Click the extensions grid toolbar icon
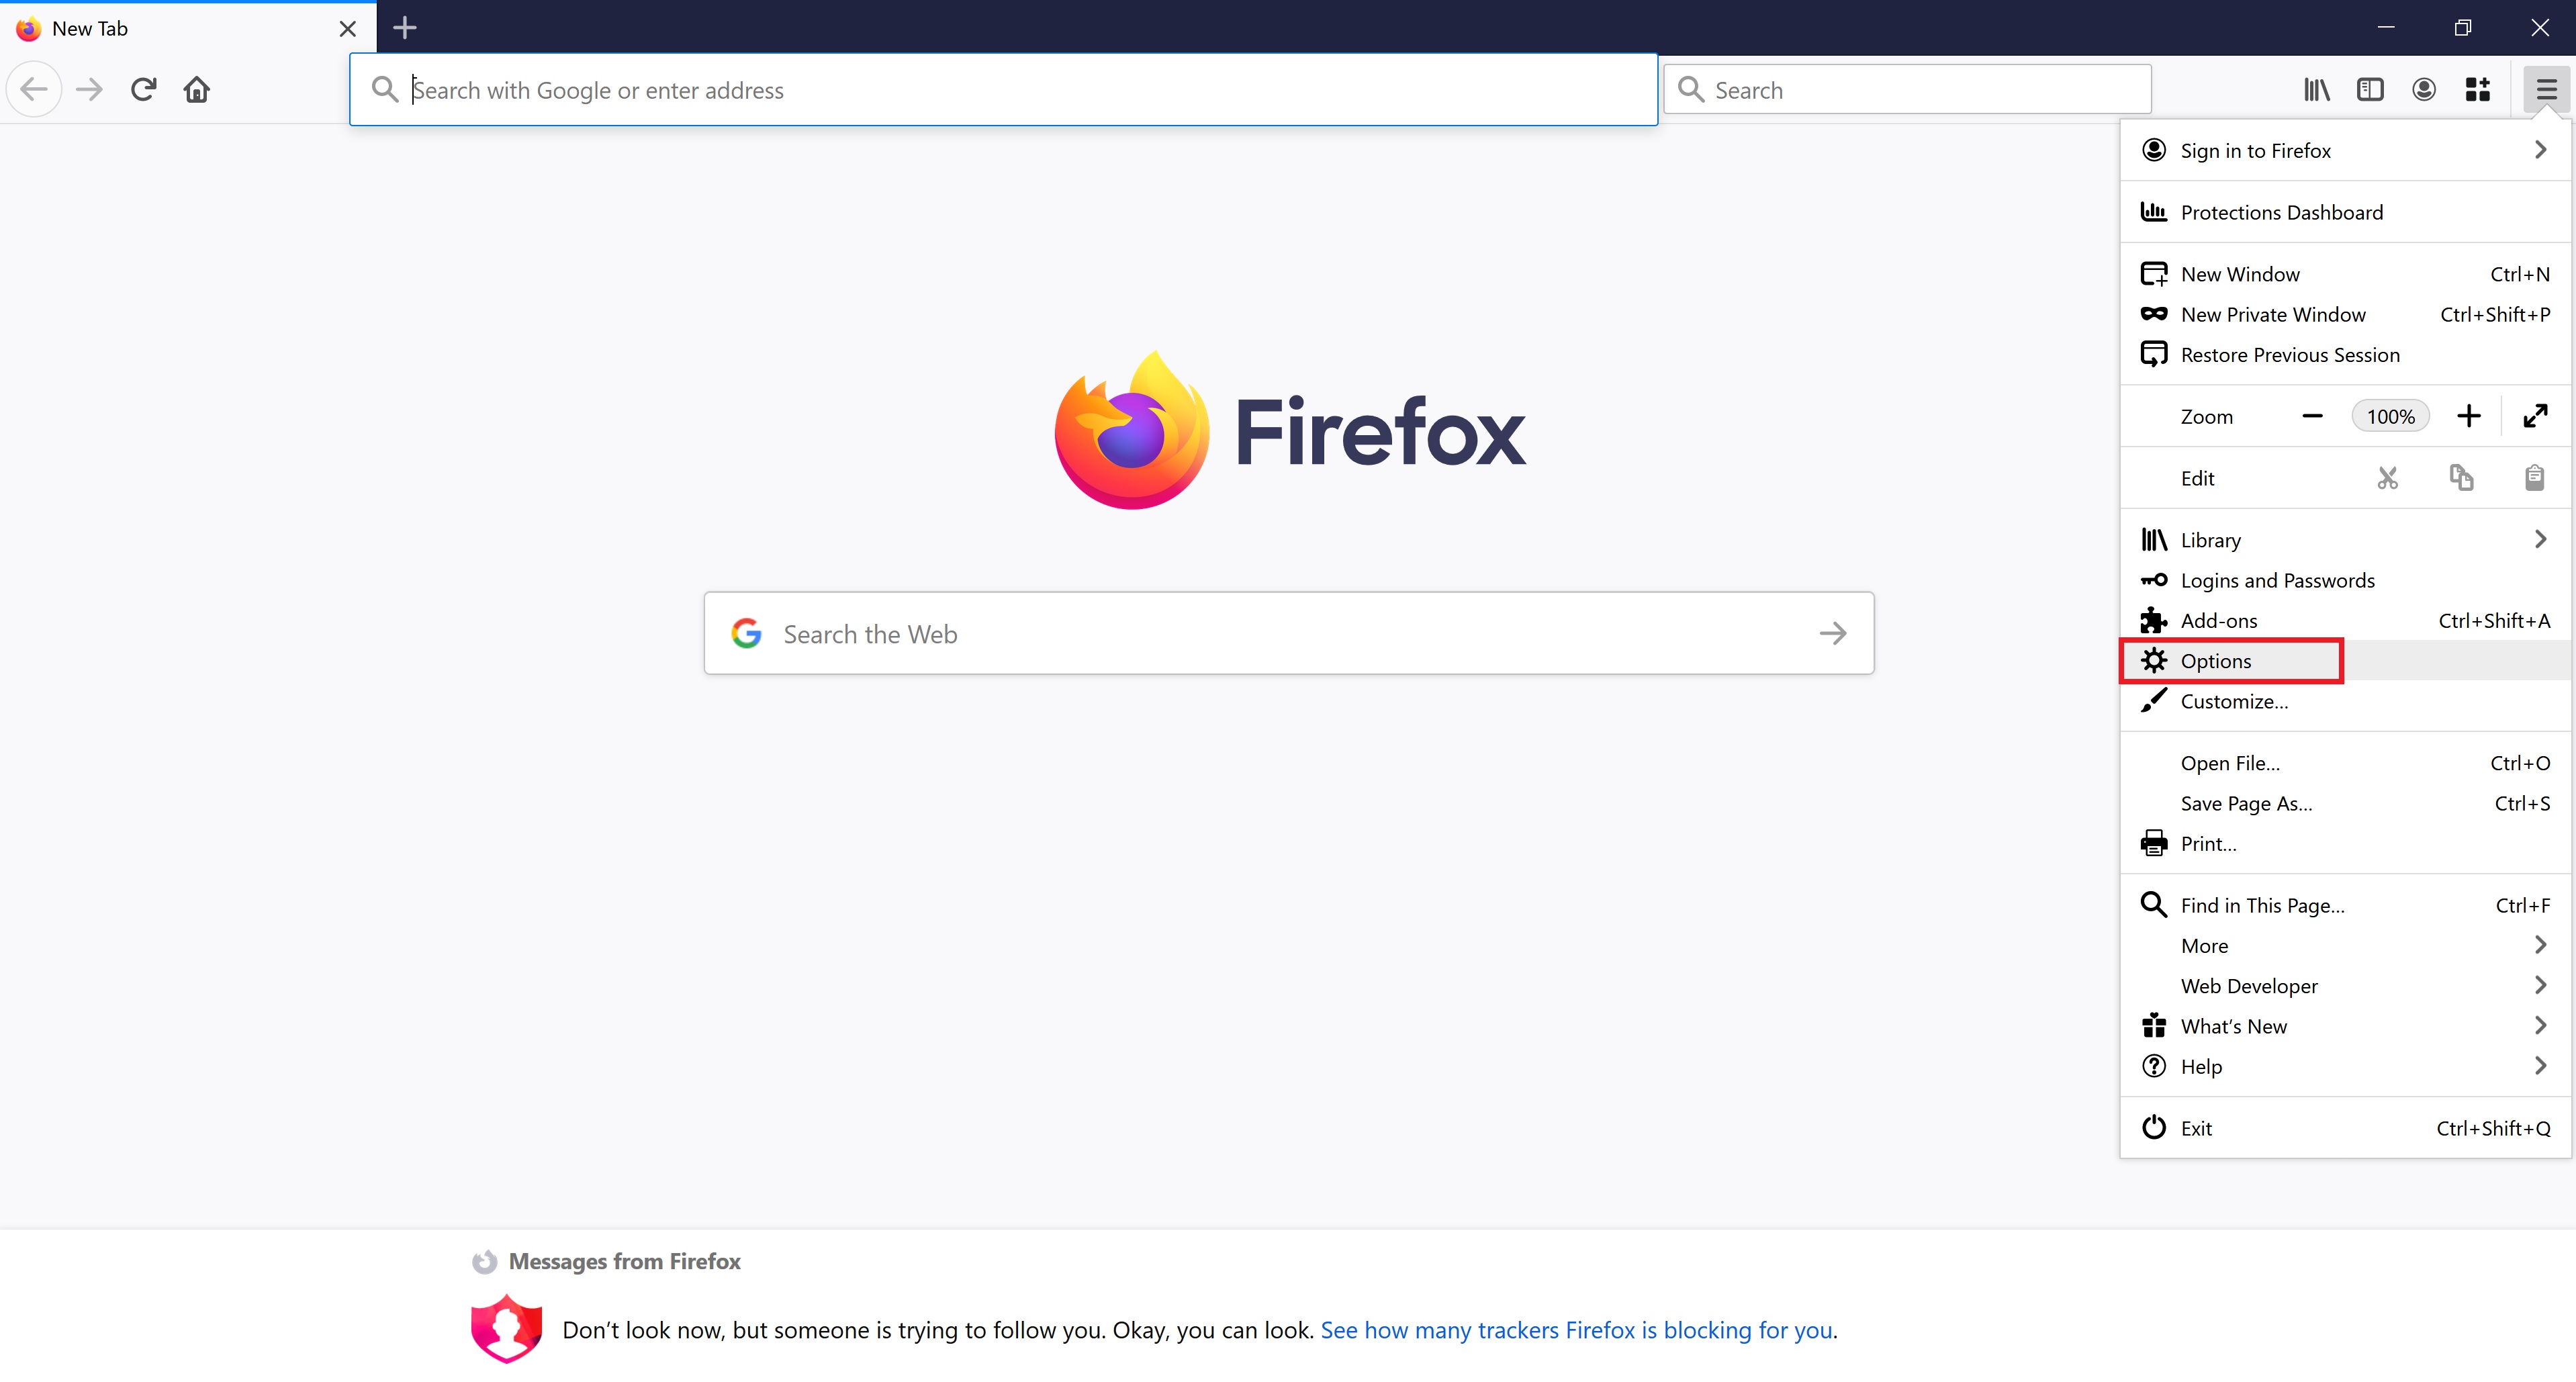 (x=2478, y=90)
